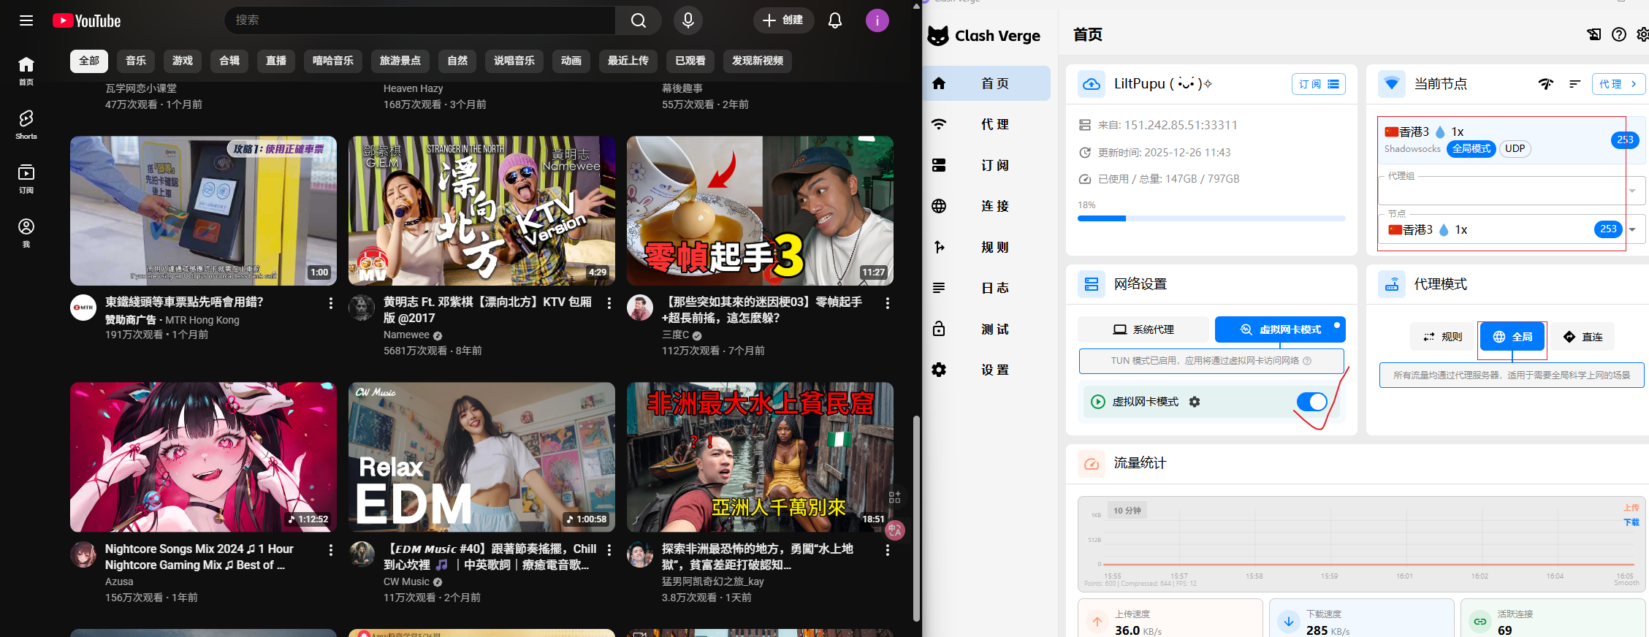Open virtual NIC mode gear settings

(x=1195, y=402)
